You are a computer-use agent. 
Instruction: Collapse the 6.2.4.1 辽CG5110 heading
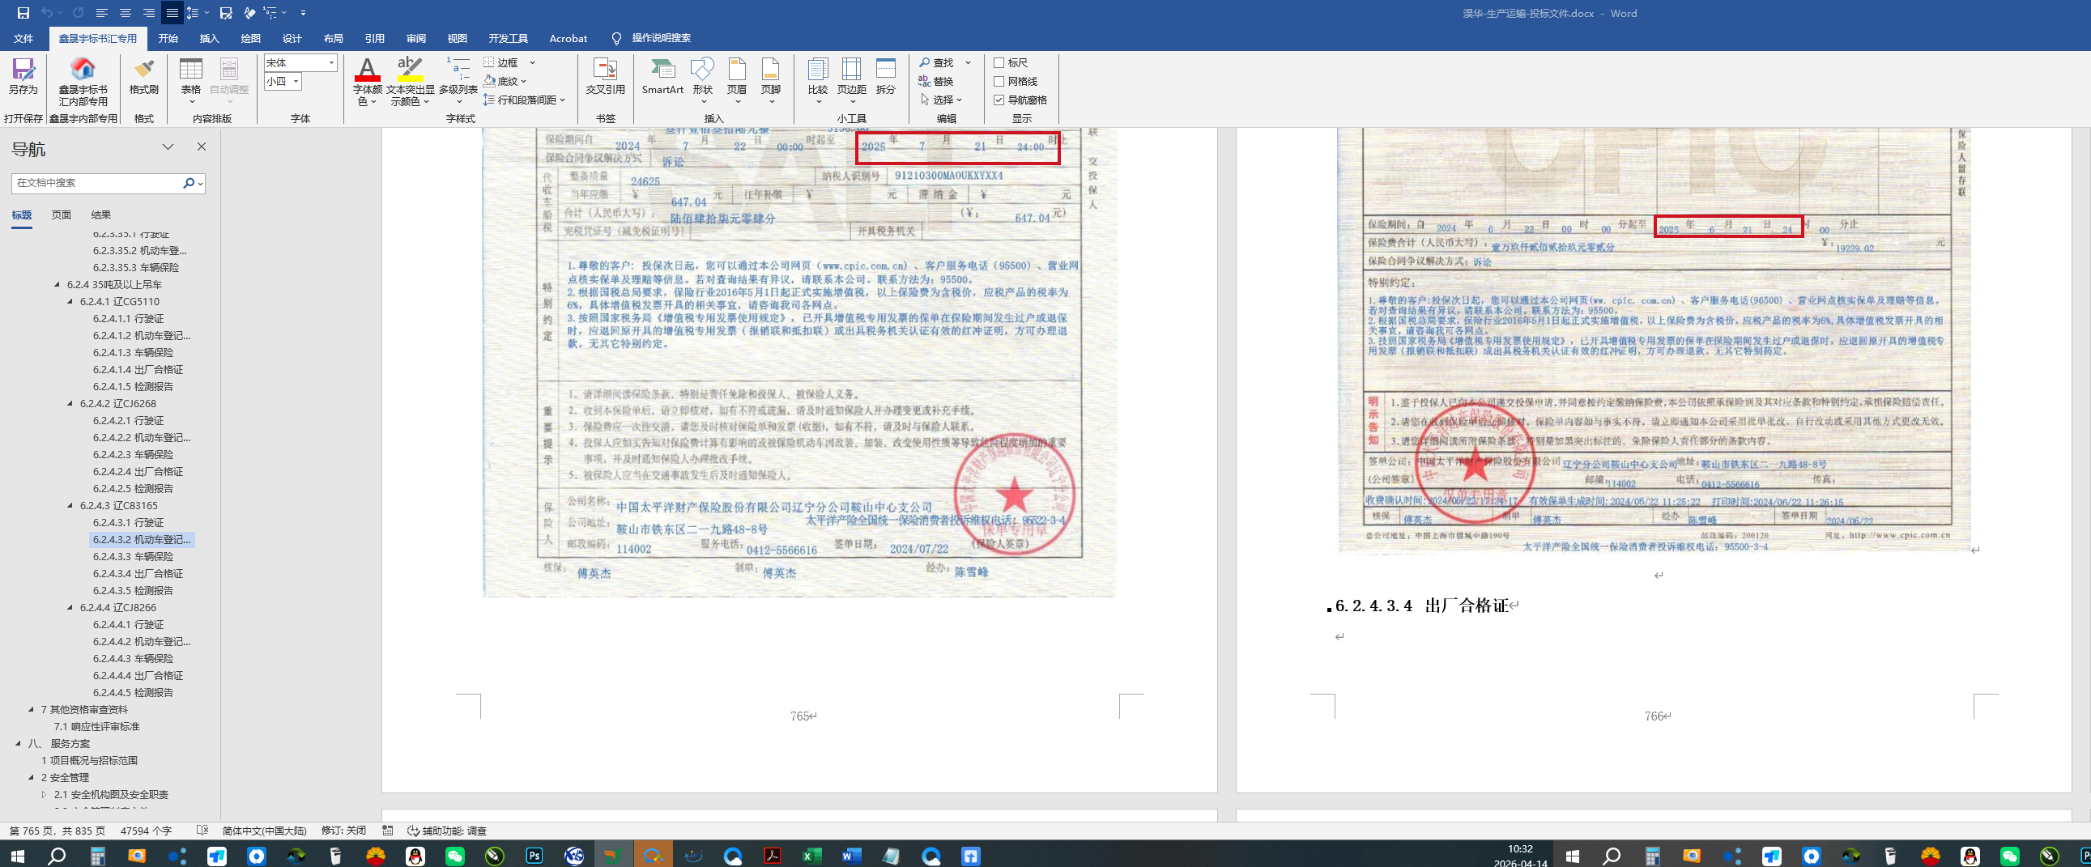click(x=70, y=302)
